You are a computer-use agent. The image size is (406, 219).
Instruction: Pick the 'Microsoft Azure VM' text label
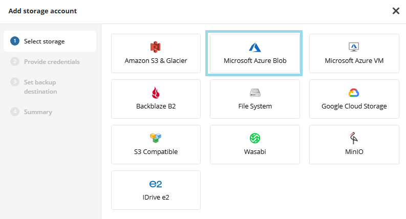(354, 60)
